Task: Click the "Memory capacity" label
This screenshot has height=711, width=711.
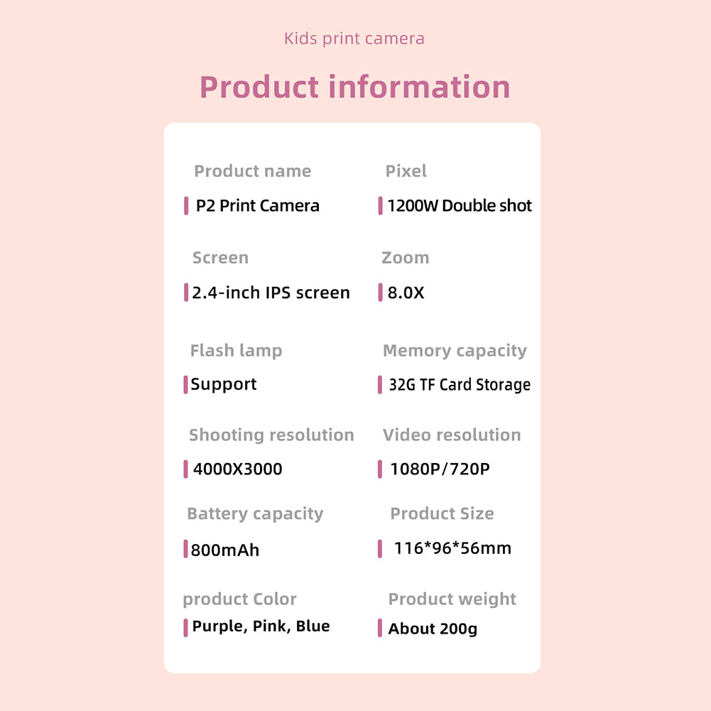Action: tap(455, 351)
